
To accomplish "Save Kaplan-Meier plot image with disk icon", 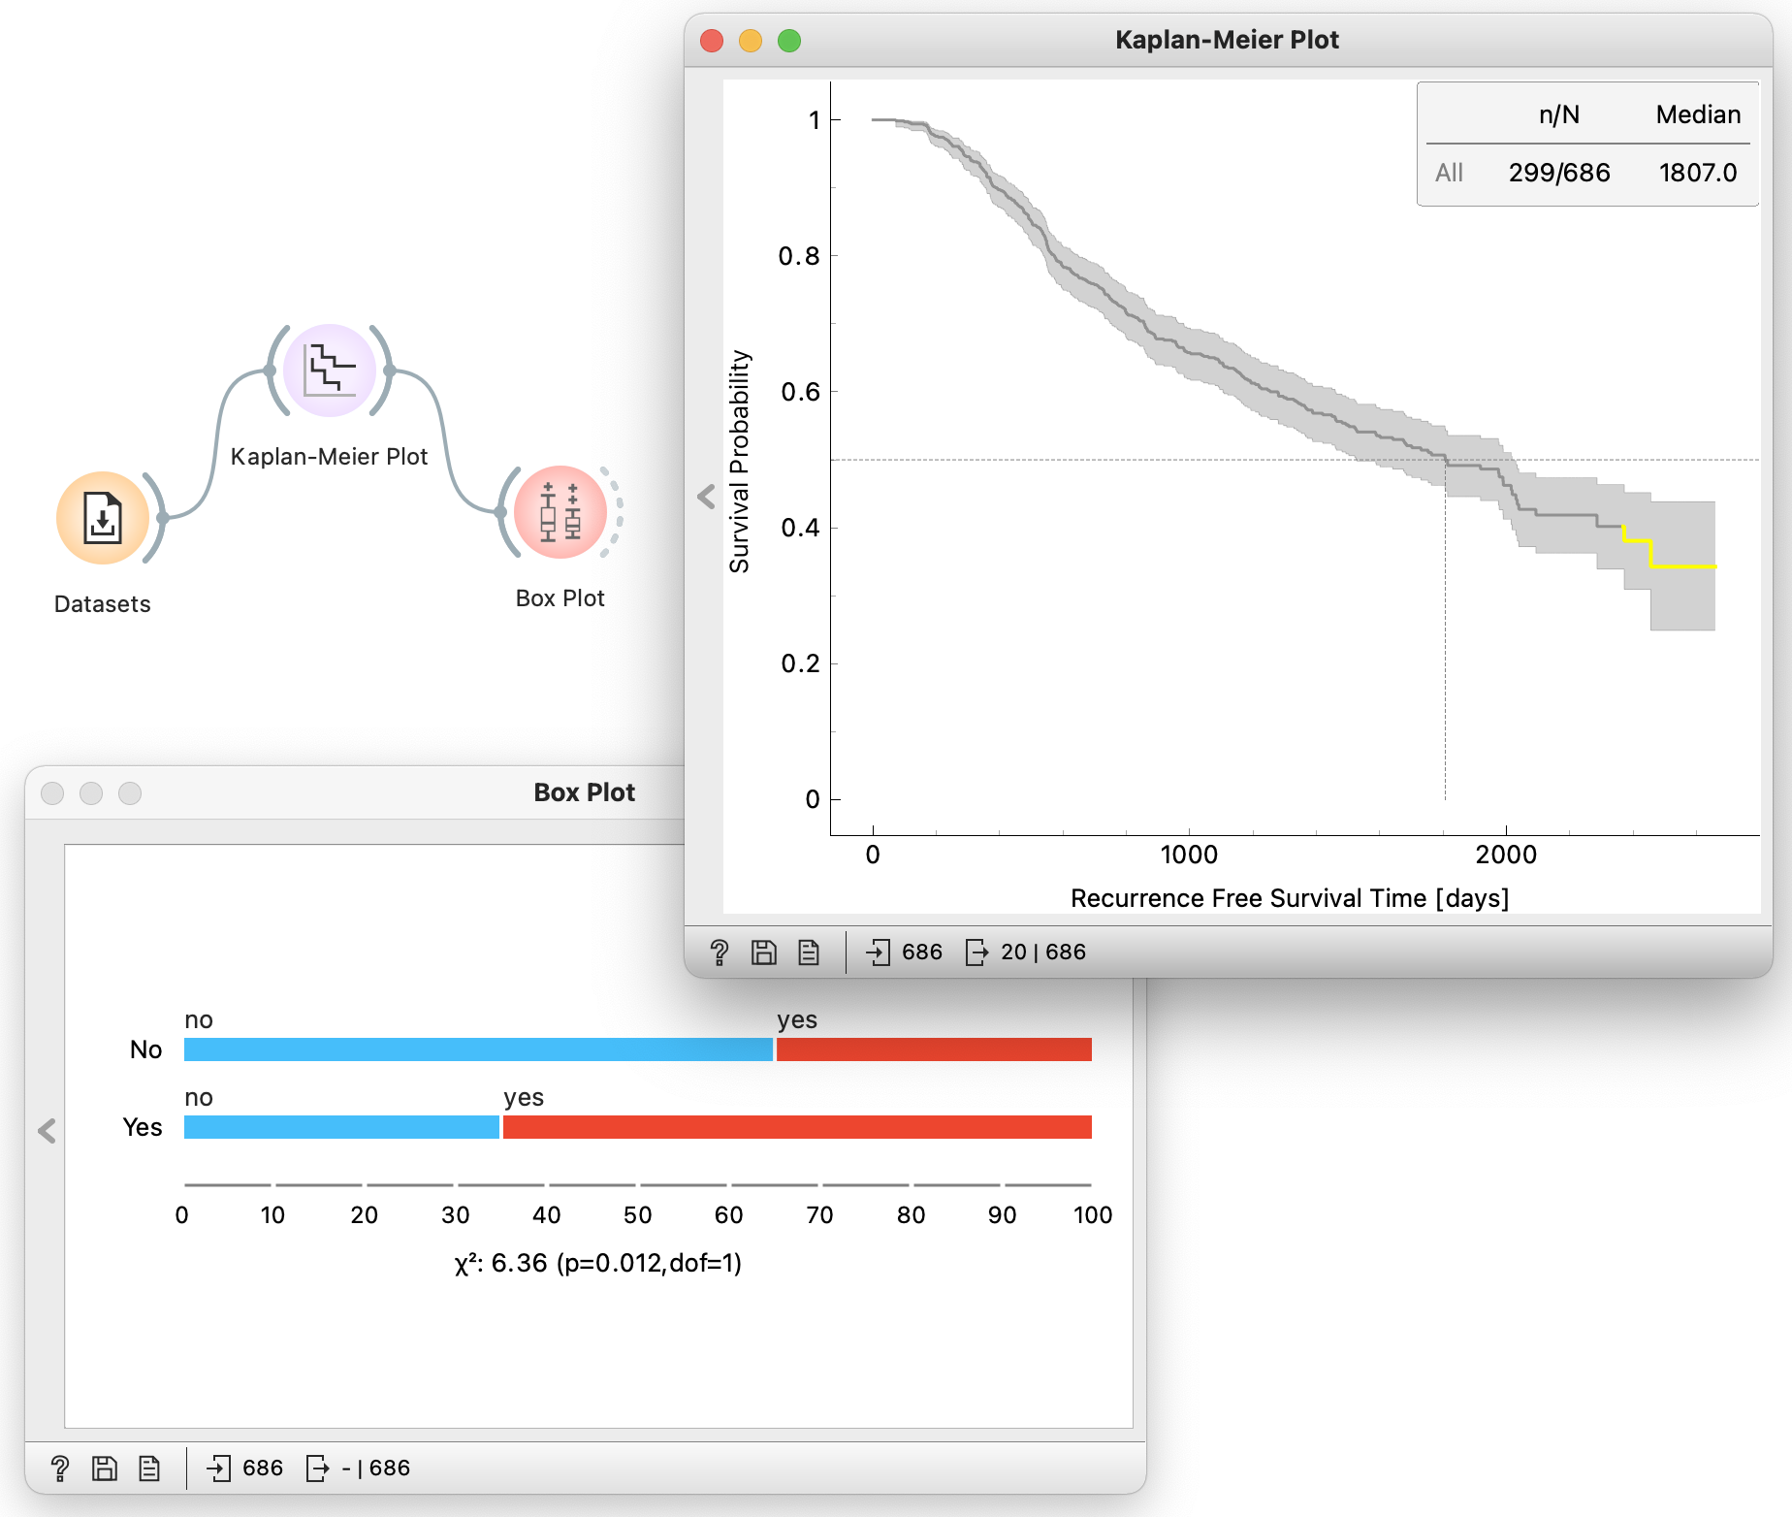I will coord(764,952).
